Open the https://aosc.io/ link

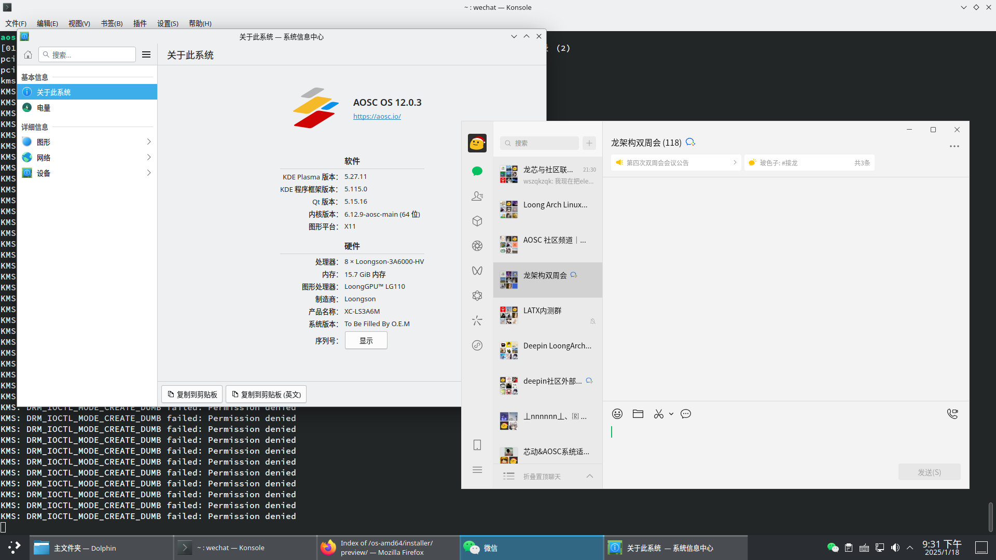(x=377, y=116)
